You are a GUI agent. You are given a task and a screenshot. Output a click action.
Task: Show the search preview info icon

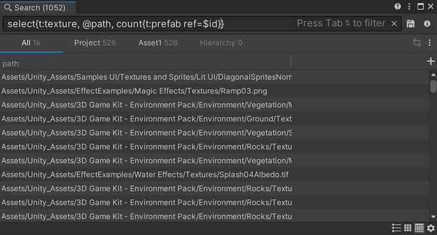[x=427, y=24]
